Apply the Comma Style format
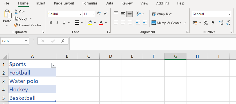Image resolution: width=236 pixels, height=104 pixels. click(x=213, y=23)
